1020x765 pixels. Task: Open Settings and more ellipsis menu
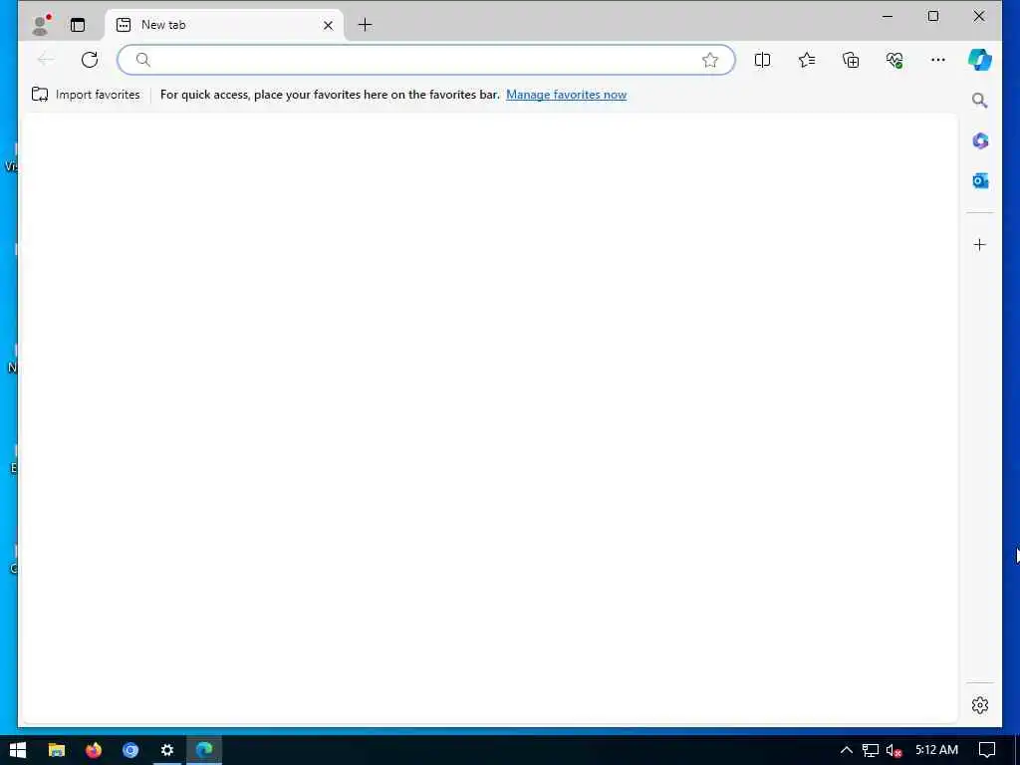(938, 60)
